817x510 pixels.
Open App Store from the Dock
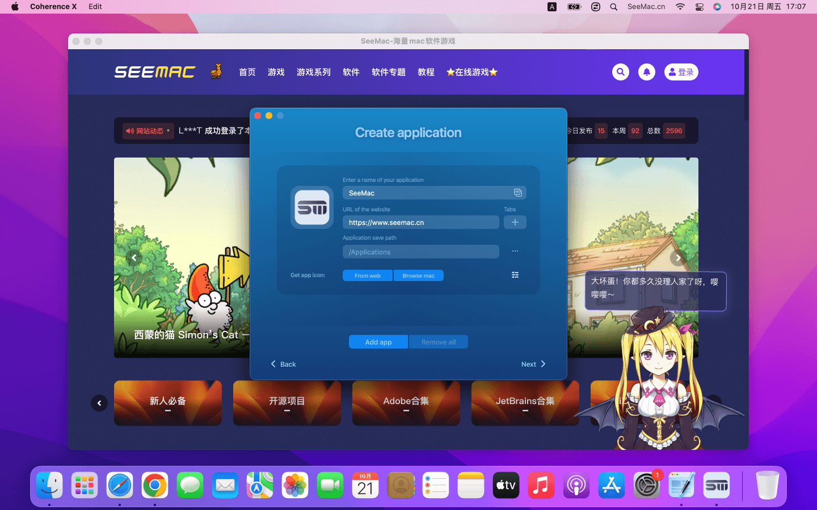612,486
